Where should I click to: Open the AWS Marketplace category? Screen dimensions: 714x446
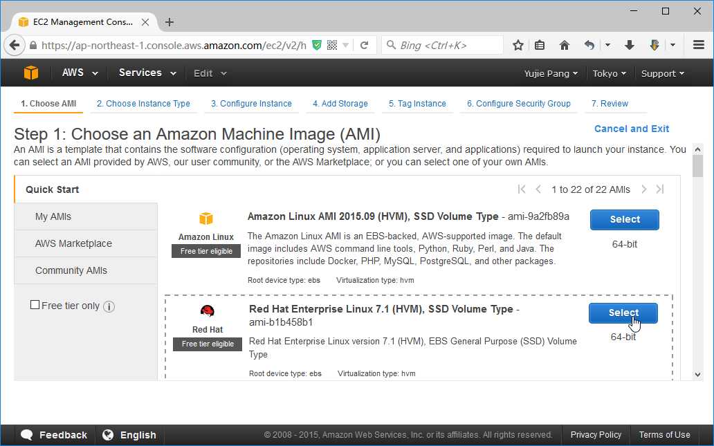(86, 243)
